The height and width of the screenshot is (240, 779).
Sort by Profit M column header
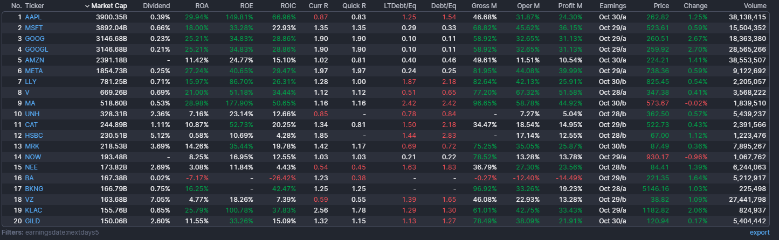[570, 6]
